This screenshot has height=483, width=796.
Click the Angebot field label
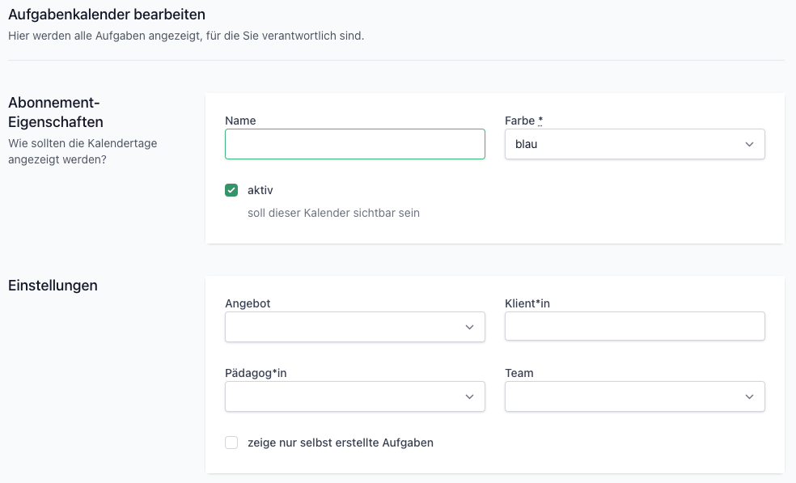click(x=248, y=303)
